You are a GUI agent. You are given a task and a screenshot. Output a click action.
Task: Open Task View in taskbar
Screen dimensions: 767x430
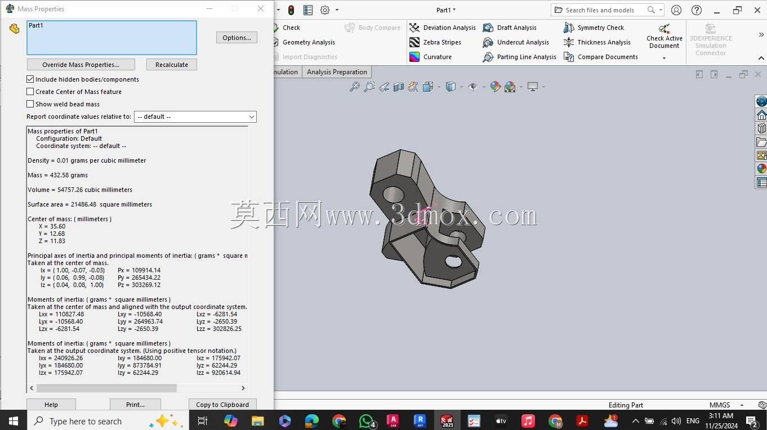[x=203, y=421]
